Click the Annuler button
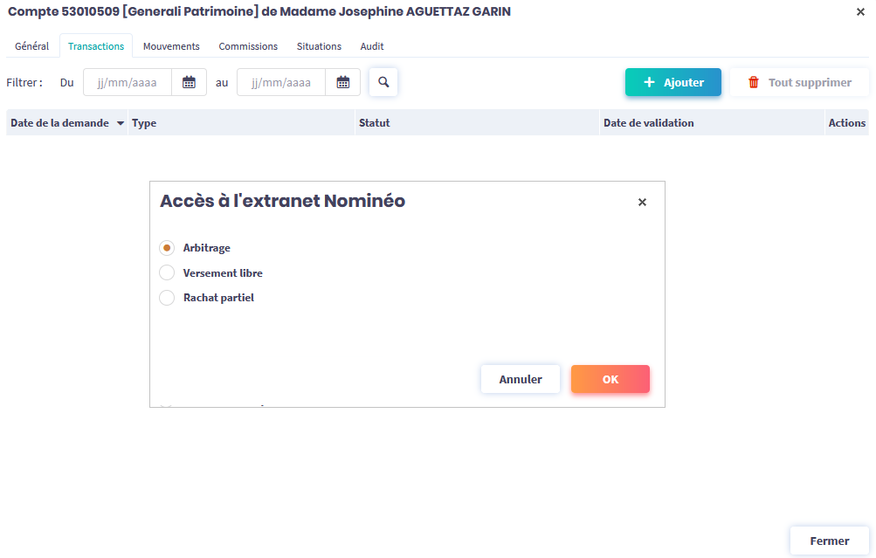 coord(521,379)
